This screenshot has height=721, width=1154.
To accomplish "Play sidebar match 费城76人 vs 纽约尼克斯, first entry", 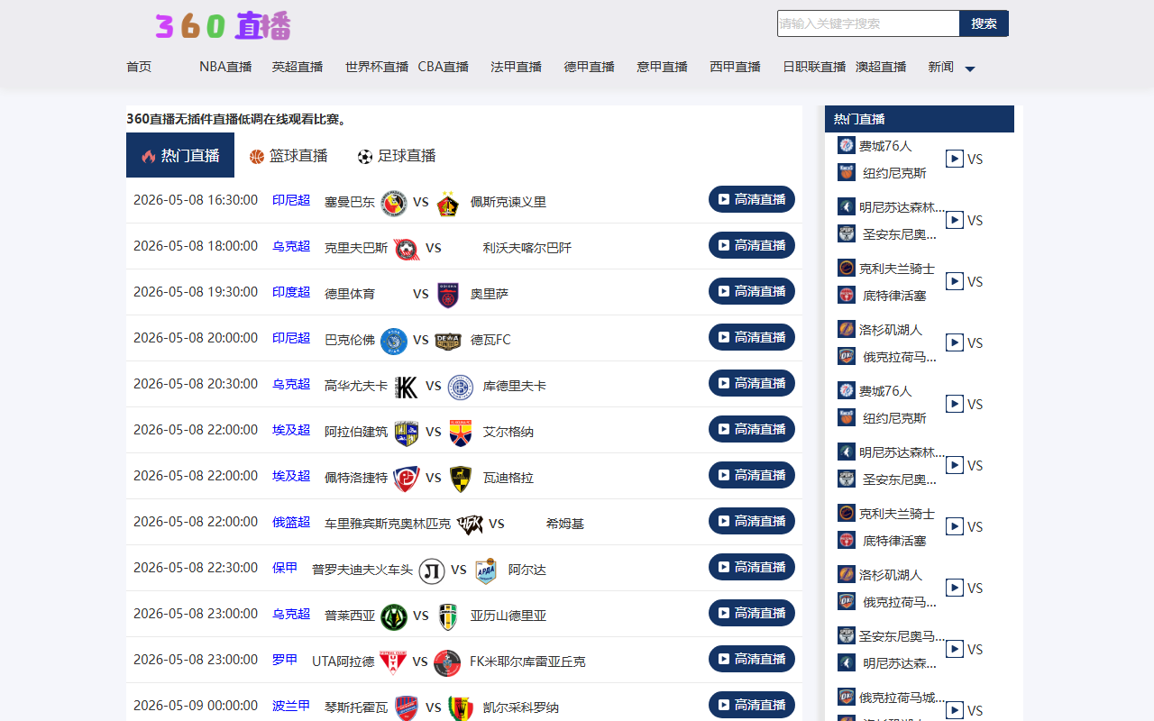I will coord(955,159).
